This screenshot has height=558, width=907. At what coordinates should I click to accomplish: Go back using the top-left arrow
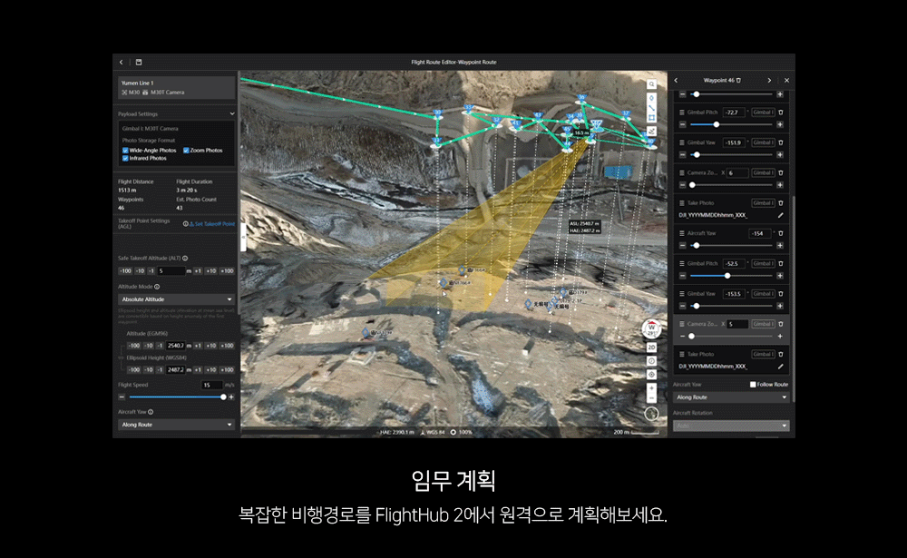pyautogui.click(x=122, y=63)
